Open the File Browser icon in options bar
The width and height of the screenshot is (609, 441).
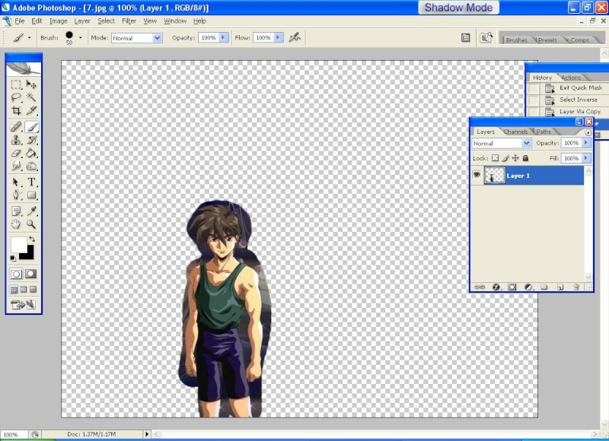[x=486, y=37]
